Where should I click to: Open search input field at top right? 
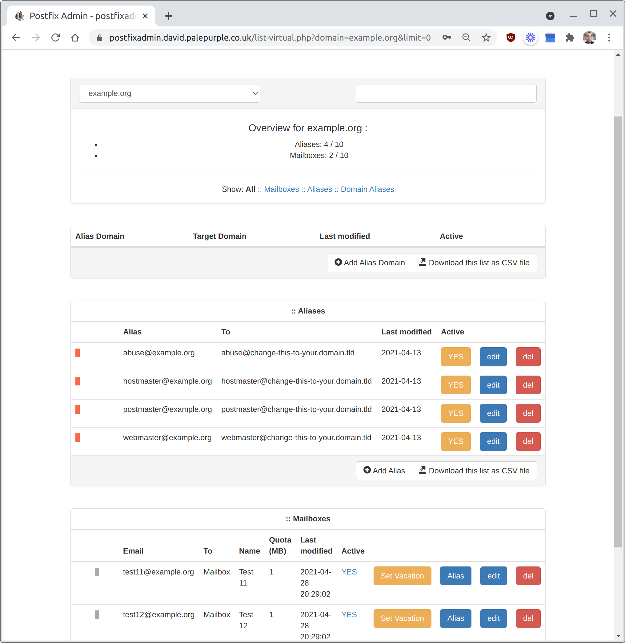click(x=446, y=93)
